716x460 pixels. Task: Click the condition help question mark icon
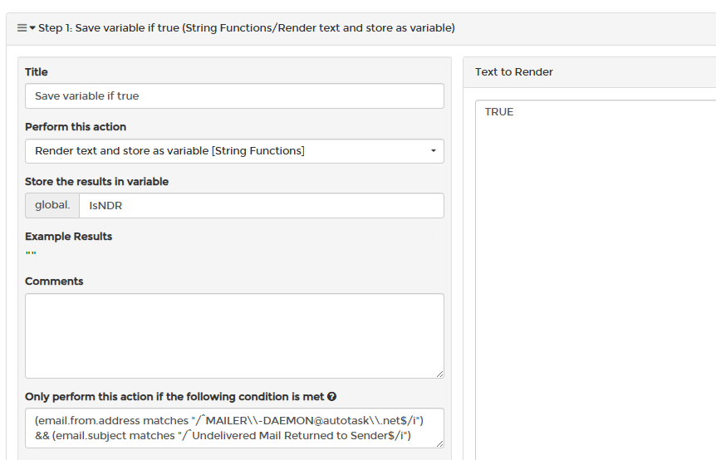(x=332, y=397)
